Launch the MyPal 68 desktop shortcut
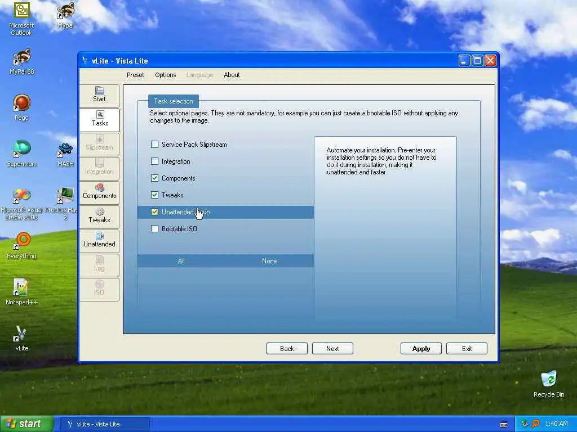This screenshot has height=432, width=577. point(22,62)
